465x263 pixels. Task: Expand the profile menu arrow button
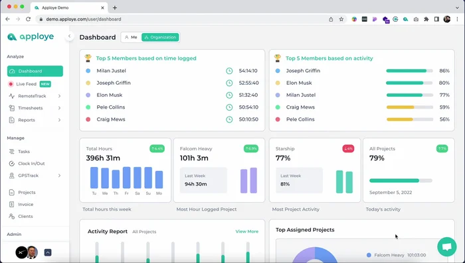coord(48,252)
